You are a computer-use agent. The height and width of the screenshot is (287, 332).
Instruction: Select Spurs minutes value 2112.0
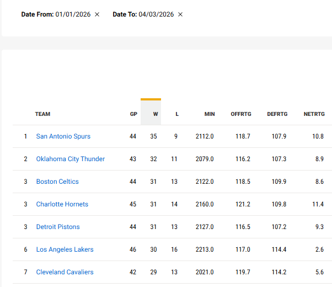pos(205,136)
